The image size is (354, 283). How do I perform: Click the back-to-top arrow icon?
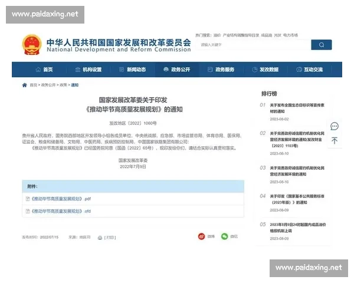point(335,140)
